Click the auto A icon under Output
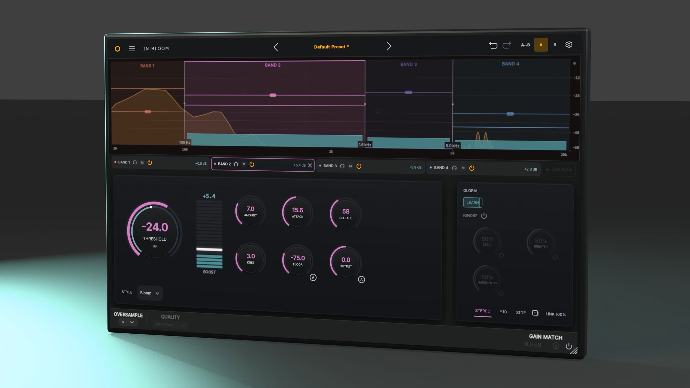The height and width of the screenshot is (388, 690). coord(361,279)
